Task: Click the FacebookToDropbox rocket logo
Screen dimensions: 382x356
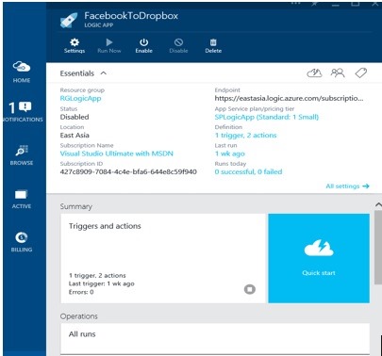Action: click(69, 21)
